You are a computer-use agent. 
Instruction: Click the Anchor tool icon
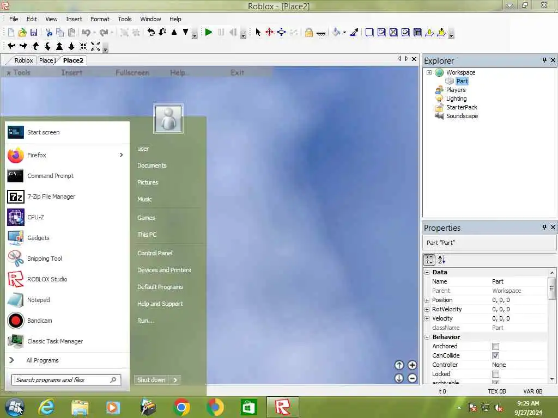321,33
